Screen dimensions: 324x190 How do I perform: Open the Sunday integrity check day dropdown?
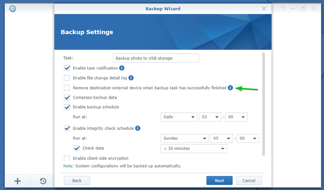pyautogui.click(x=185, y=138)
